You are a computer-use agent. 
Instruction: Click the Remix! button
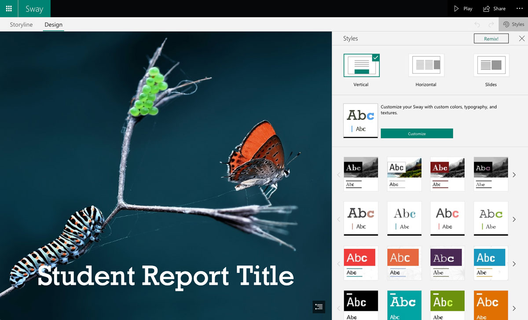coord(491,39)
